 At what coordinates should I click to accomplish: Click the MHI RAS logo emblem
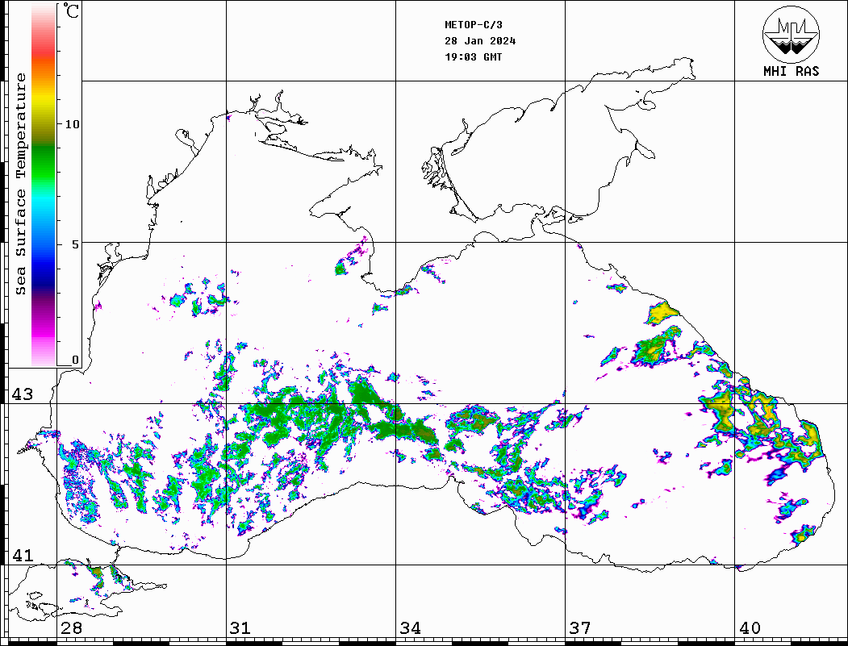point(791,34)
